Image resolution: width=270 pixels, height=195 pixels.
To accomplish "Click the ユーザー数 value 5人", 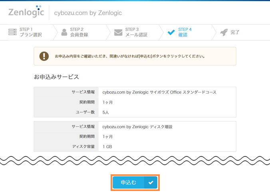I will click(x=106, y=112).
